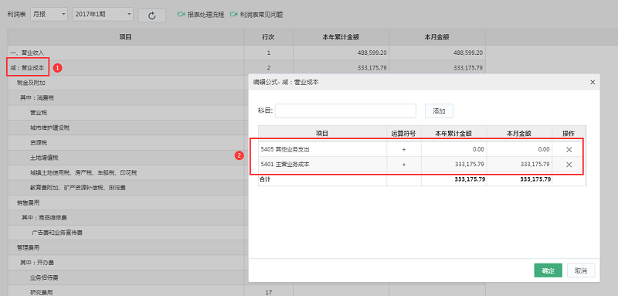Focus the 科目 input field
The height and width of the screenshot is (296, 618).
pos(345,111)
